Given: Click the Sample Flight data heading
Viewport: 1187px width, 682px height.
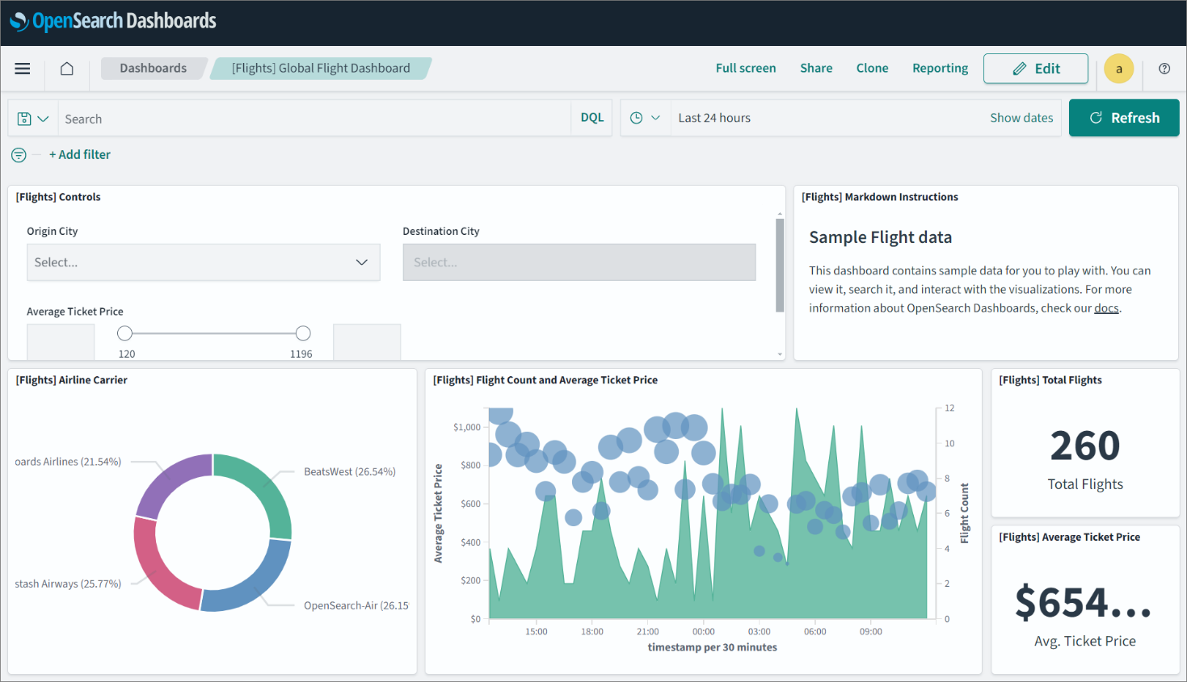Looking at the screenshot, I should pos(880,237).
